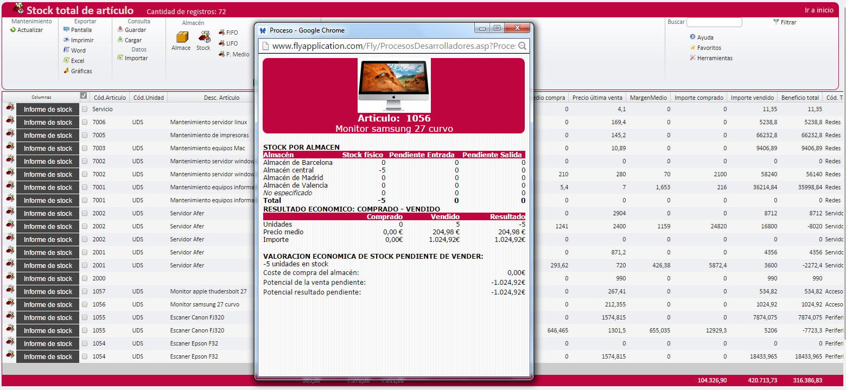Open the Stock icon in Almacén
Screen dimensions: 846x390
[x=203, y=37]
